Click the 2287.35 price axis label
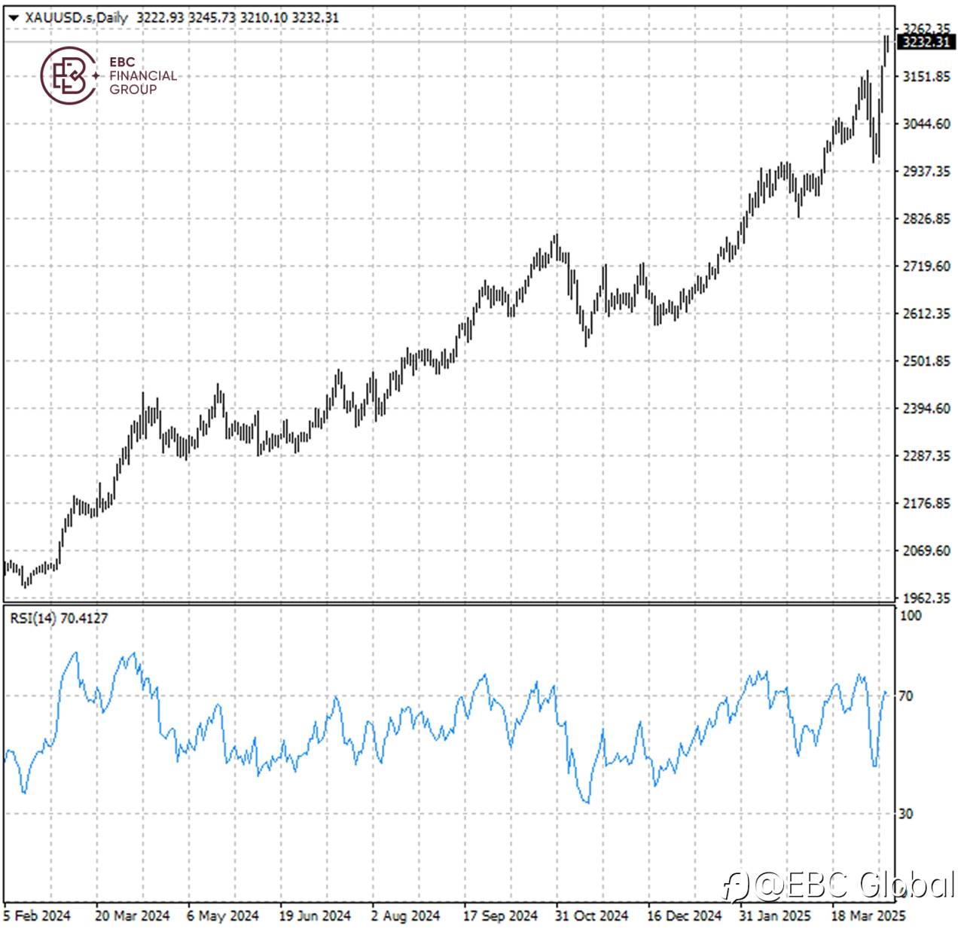Screen dimensions: 964x932 (926, 455)
